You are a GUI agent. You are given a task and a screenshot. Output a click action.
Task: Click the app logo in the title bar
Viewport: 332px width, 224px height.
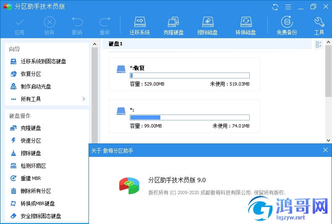(x=8, y=7)
